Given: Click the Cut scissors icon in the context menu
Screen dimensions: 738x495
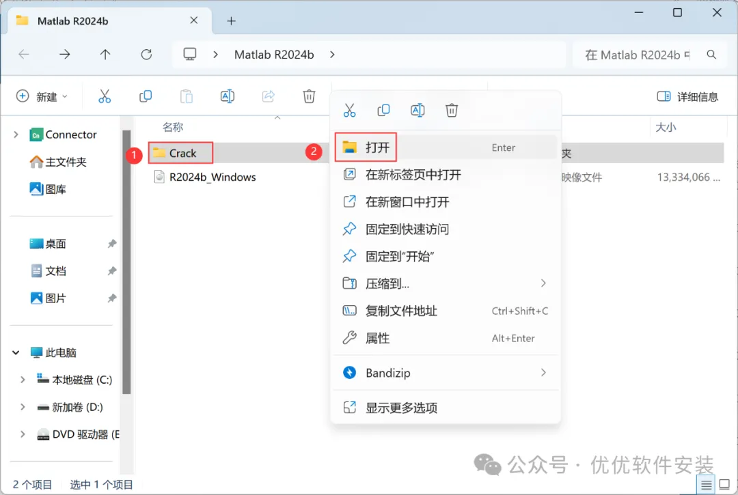Looking at the screenshot, I should tap(349, 111).
